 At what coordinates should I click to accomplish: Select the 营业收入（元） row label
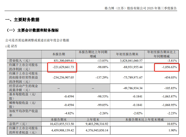coord(20,61)
